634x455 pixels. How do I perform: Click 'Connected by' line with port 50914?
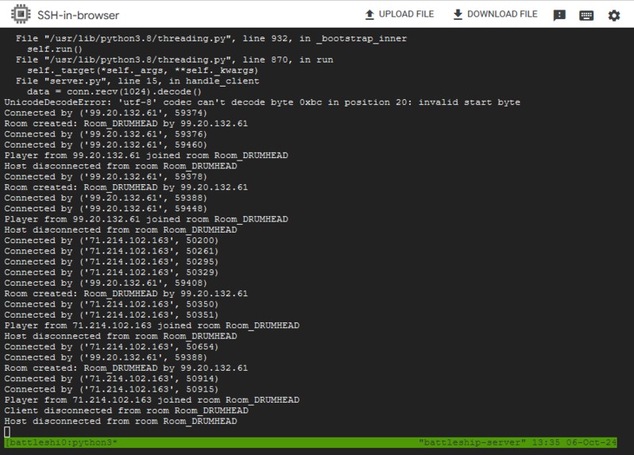pos(111,379)
